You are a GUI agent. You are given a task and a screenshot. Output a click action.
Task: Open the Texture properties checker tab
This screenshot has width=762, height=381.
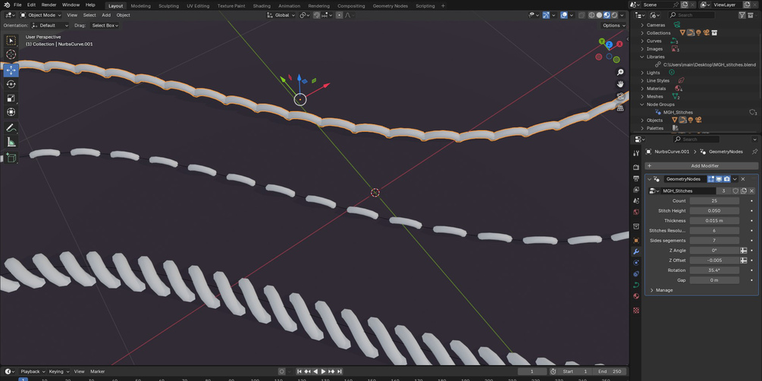click(636, 310)
